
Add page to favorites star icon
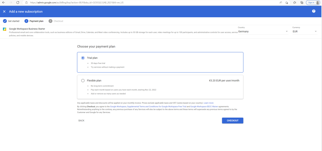[286, 3]
